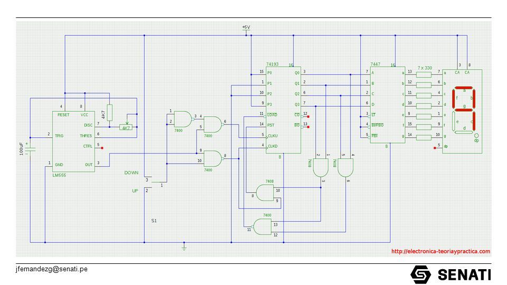507x285 pixels.
Task: Click the resistor on 7447 output pin 9
Action: pyautogui.click(x=423, y=117)
